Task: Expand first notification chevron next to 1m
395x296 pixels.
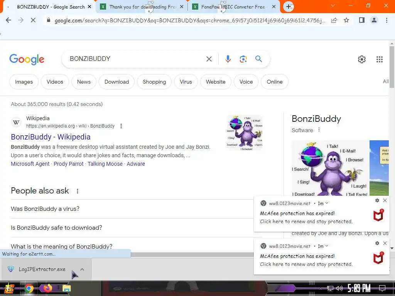Action: click(x=327, y=203)
